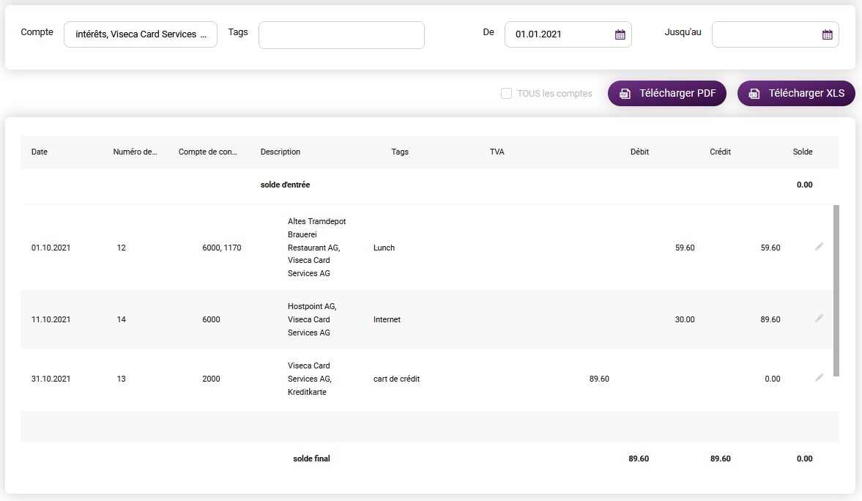Open calendar picker for Jusqu'au date
The height and width of the screenshot is (501, 862).
pos(828,34)
